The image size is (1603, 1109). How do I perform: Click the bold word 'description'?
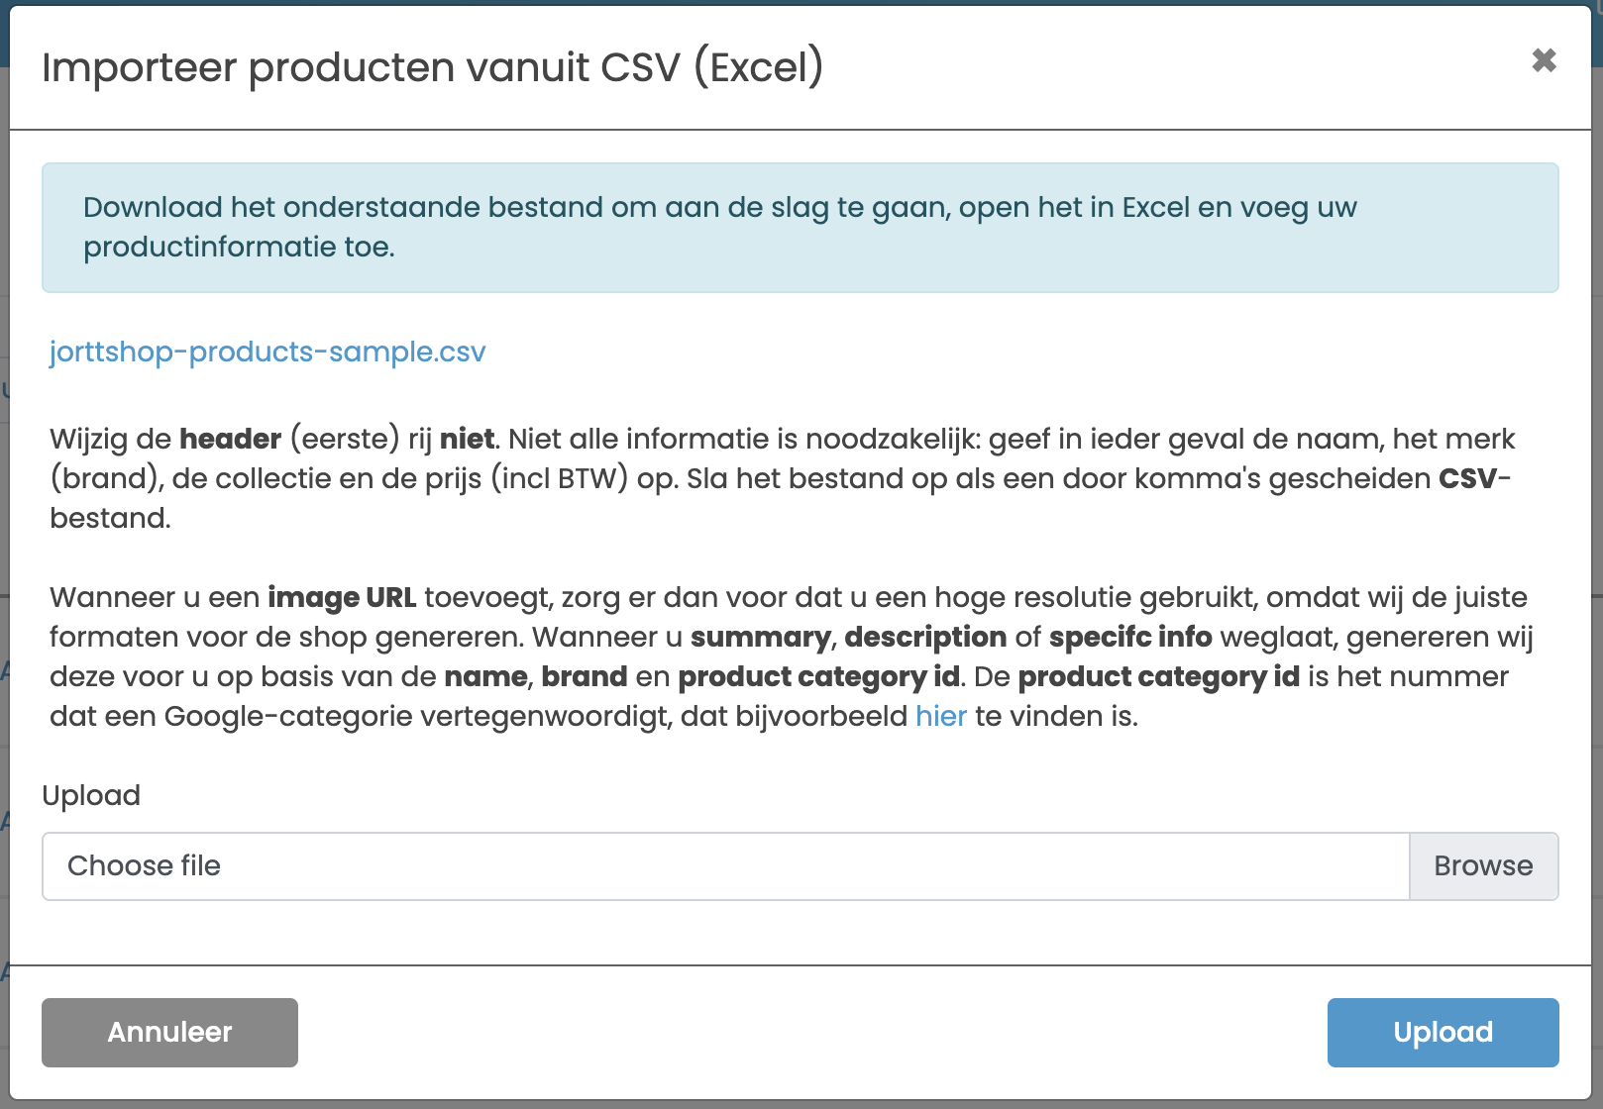925,637
